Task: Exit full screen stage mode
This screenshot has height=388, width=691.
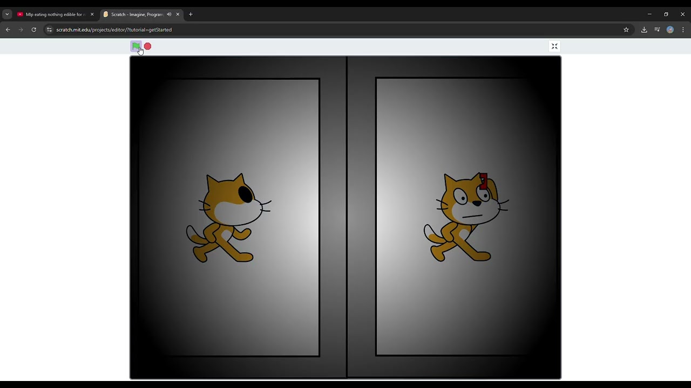Action: click(x=554, y=46)
